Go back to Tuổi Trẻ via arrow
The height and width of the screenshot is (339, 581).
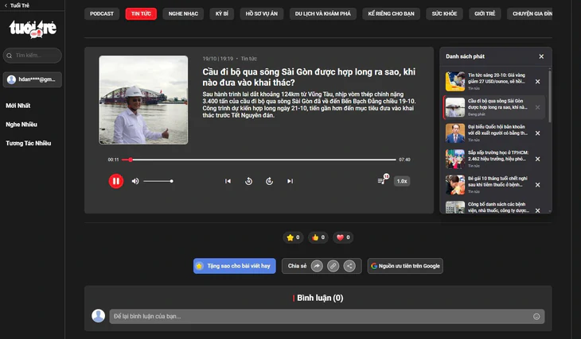pos(6,6)
